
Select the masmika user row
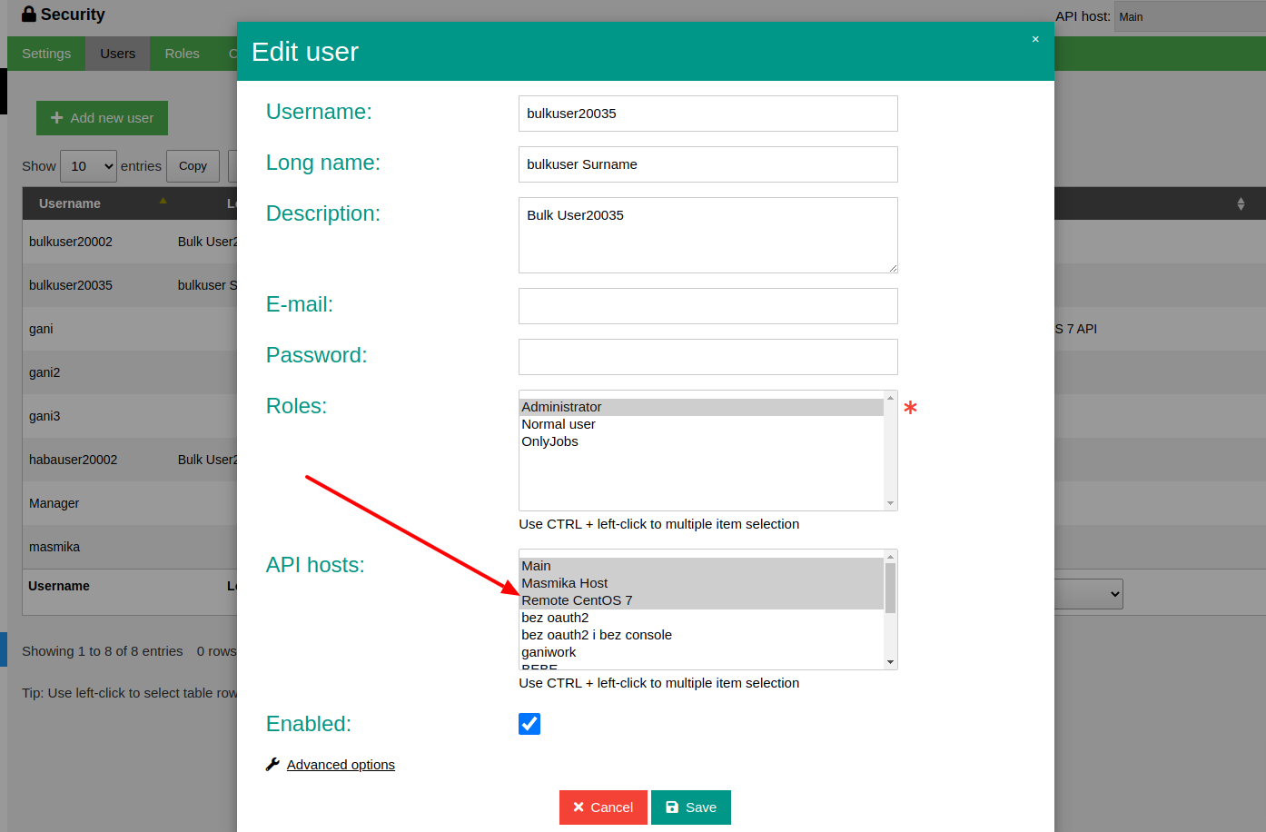[x=130, y=547]
